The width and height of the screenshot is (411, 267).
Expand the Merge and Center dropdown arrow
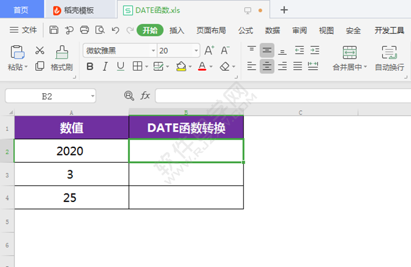pos(366,67)
